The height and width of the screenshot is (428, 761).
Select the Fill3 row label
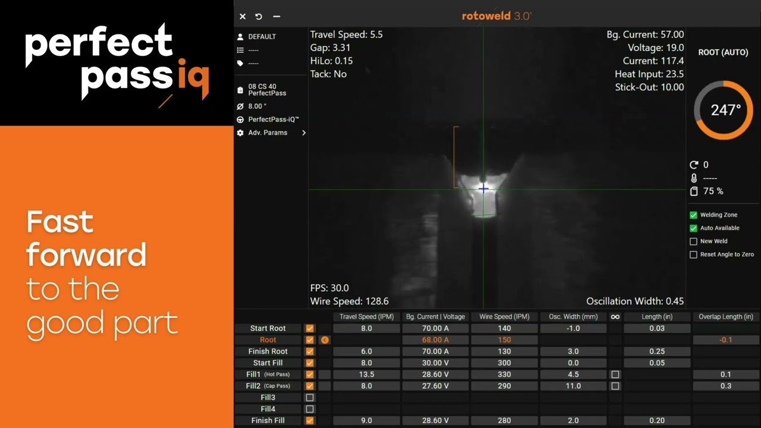click(x=268, y=398)
